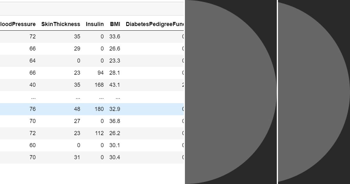Click the BloodPressure column header
350x184 pixels.
pos(18,24)
